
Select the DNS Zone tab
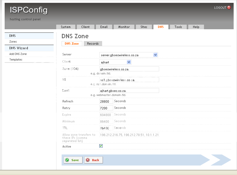(x=72, y=44)
